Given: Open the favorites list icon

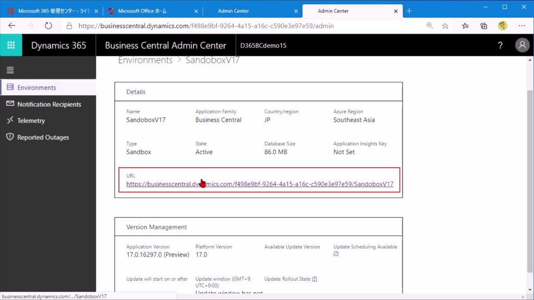Looking at the screenshot, I should (x=465, y=26).
